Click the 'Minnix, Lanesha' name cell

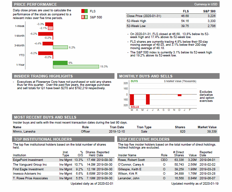pyautogui.click(x=24, y=132)
